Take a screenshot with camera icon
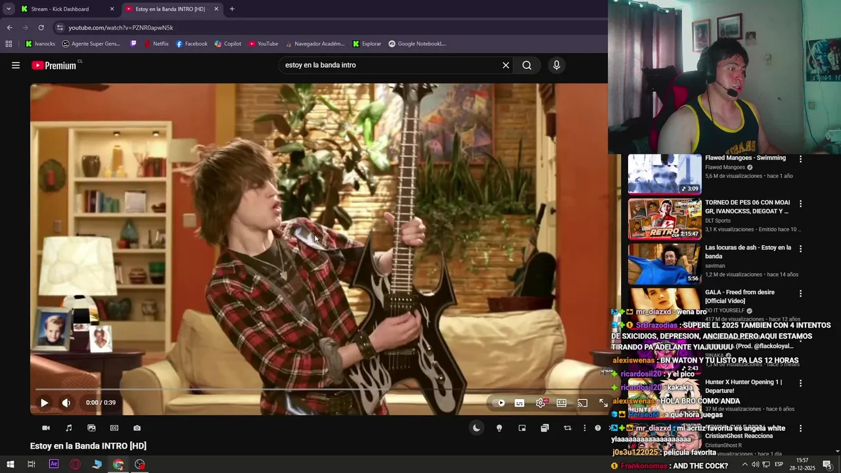Screen dimensions: 841x473 pos(137,428)
